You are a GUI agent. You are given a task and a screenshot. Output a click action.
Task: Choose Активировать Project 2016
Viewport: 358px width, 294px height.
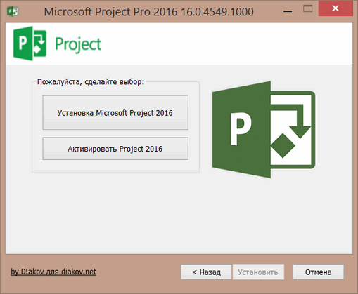click(x=115, y=149)
